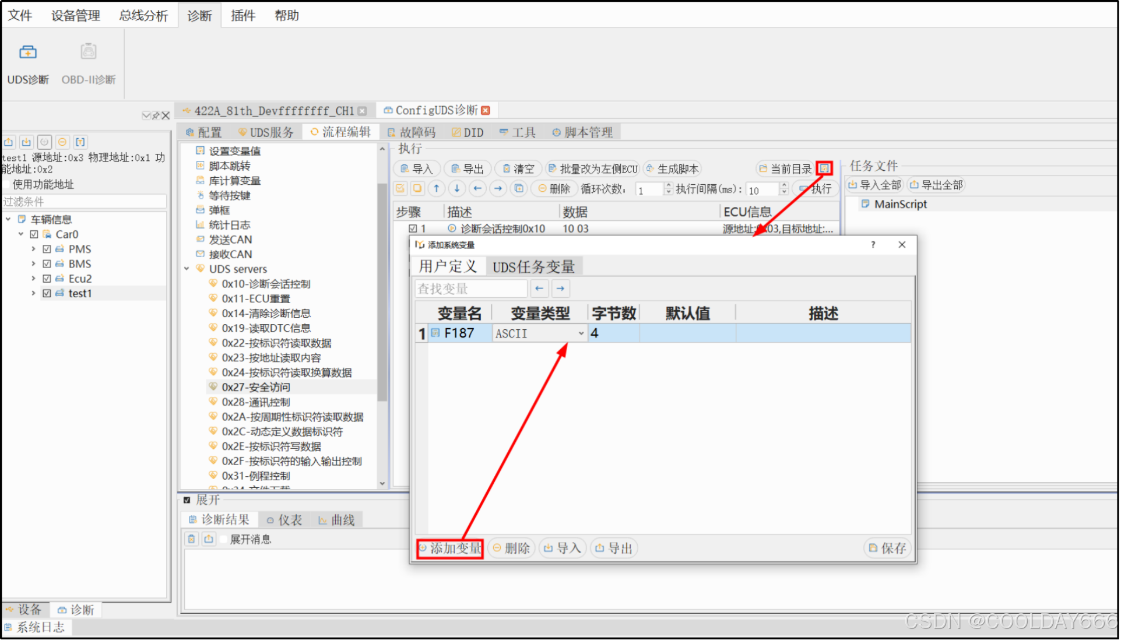Click the copy step icon in toolbar
Image resolution: width=1121 pixels, height=640 pixels.
click(518, 188)
